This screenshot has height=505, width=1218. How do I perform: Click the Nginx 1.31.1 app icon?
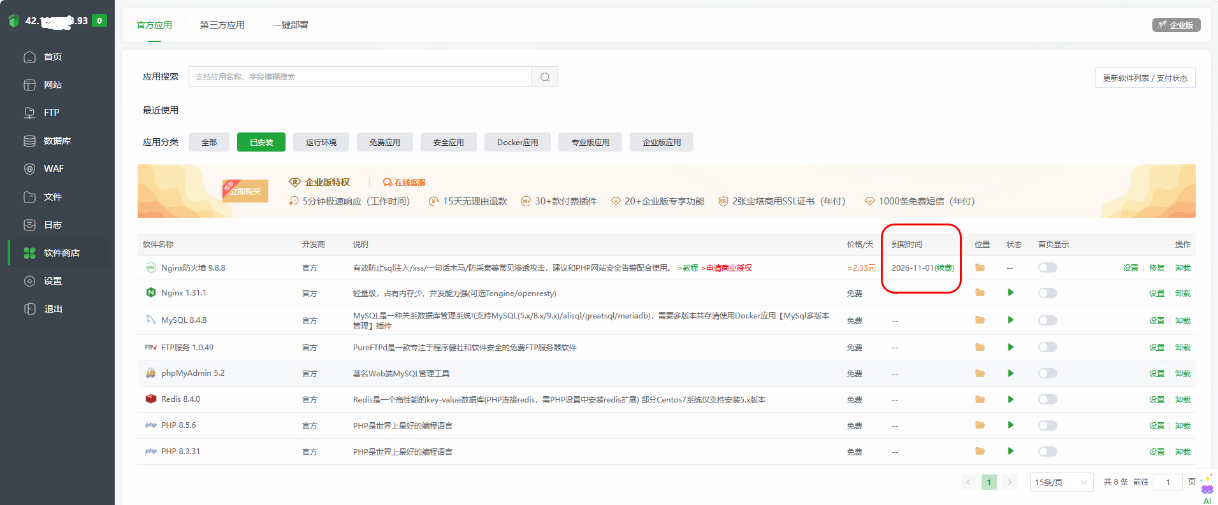(x=151, y=292)
